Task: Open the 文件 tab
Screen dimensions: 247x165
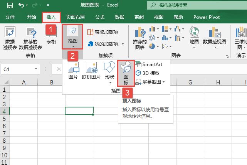Action: (x=10, y=17)
